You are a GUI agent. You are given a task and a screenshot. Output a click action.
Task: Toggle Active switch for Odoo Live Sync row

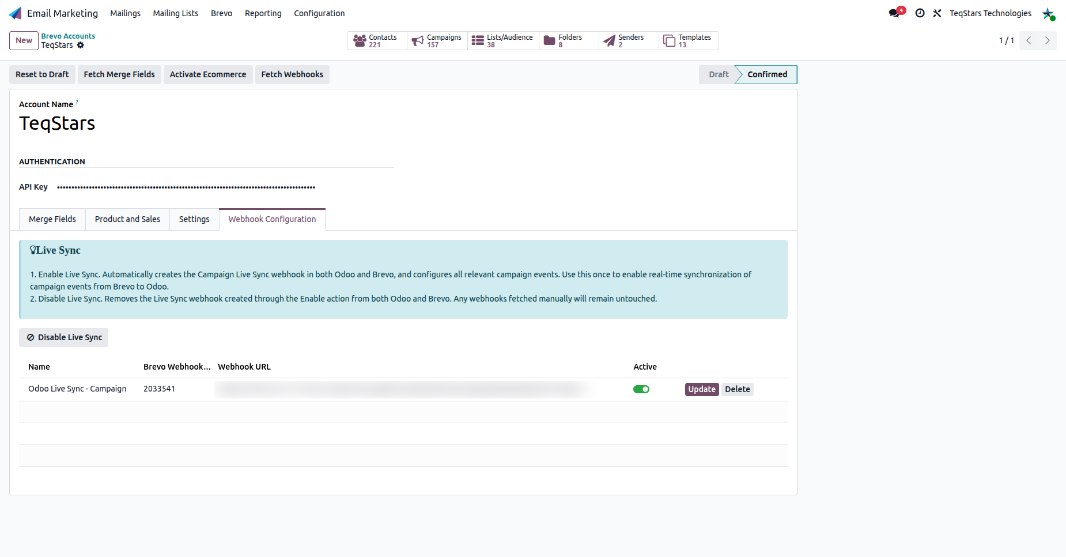click(641, 389)
